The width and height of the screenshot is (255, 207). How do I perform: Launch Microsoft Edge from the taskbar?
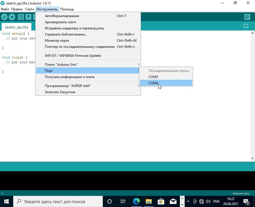pyautogui.click(x=136, y=201)
